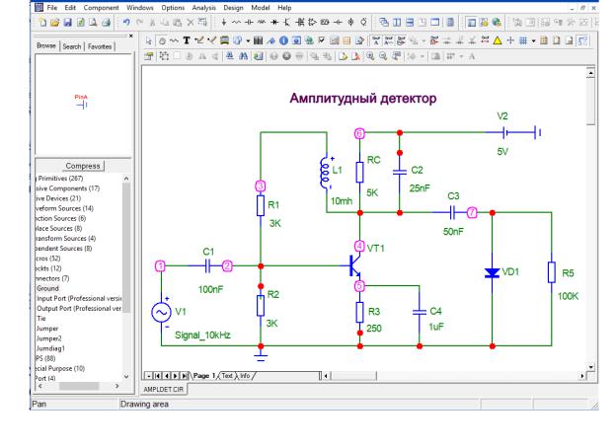Switch to the Info page tab
Image resolution: width=616 pixels, height=448 pixels.
point(245,376)
